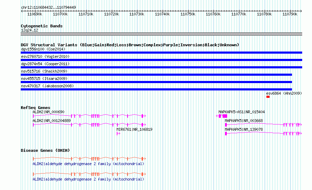Select the gray 12q24.12 cytogenetic band bar
The width and height of the screenshot is (312, 190).
pos(161,34)
